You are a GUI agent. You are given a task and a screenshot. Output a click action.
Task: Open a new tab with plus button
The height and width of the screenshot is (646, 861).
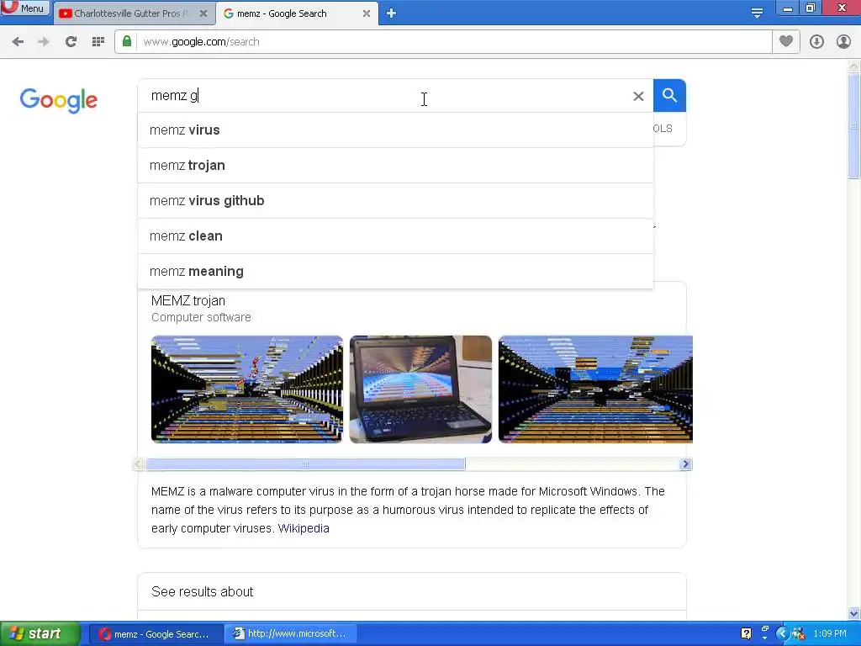(391, 13)
